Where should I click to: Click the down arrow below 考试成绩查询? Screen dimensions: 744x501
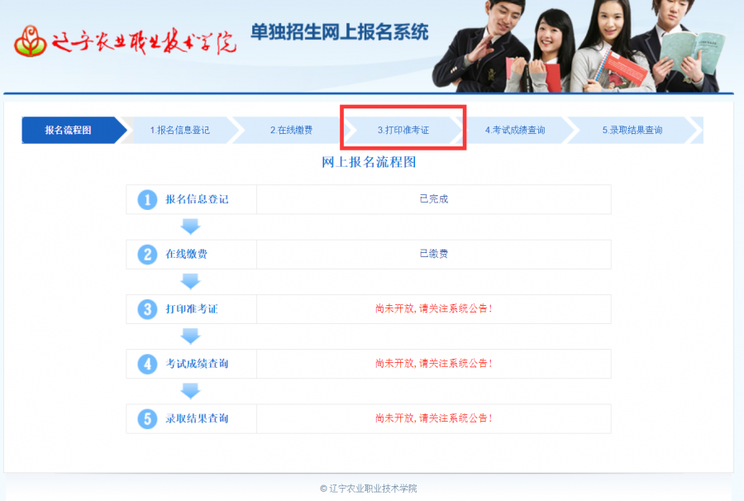(190, 391)
